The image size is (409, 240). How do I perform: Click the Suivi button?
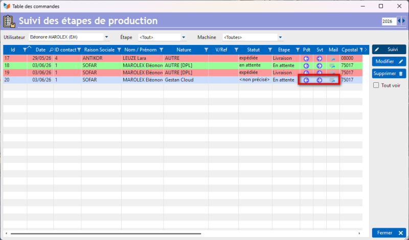389,50
